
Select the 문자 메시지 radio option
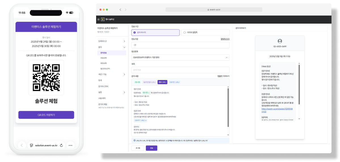(x=155, y=33)
